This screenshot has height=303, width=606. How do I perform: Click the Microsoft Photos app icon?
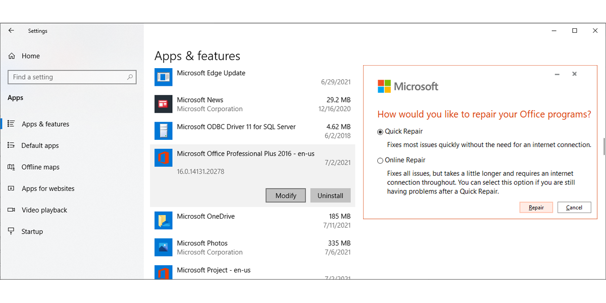tap(163, 247)
